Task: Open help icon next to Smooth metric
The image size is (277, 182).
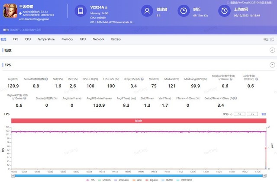Action: (45, 79)
